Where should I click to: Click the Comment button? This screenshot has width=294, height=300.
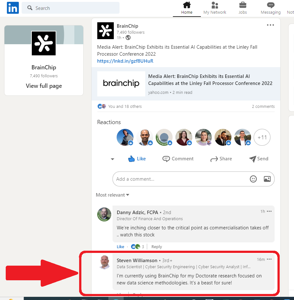point(178,159)
